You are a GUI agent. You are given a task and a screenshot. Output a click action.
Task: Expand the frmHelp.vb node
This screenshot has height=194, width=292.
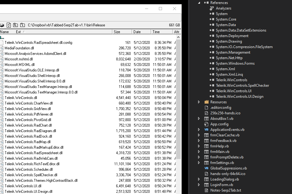199,146
